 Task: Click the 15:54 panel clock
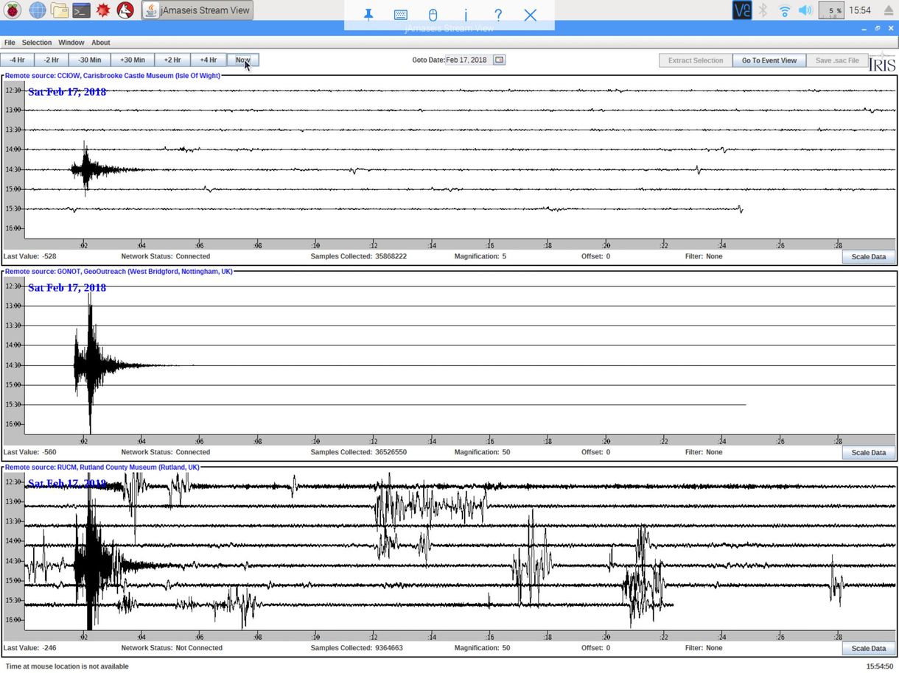[x=860, y=10]
